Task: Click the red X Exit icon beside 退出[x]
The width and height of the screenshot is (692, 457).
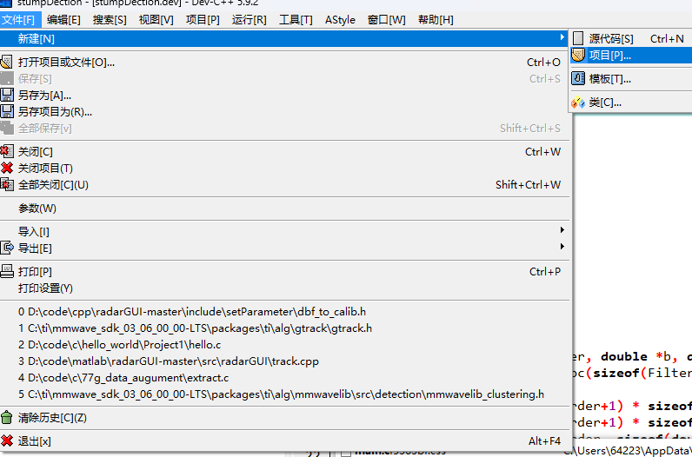Action: pyautogui.click(x=7, y=440)
